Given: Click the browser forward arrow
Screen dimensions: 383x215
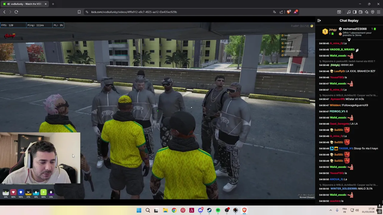Looking at the screenshot, I should point(10,12).
